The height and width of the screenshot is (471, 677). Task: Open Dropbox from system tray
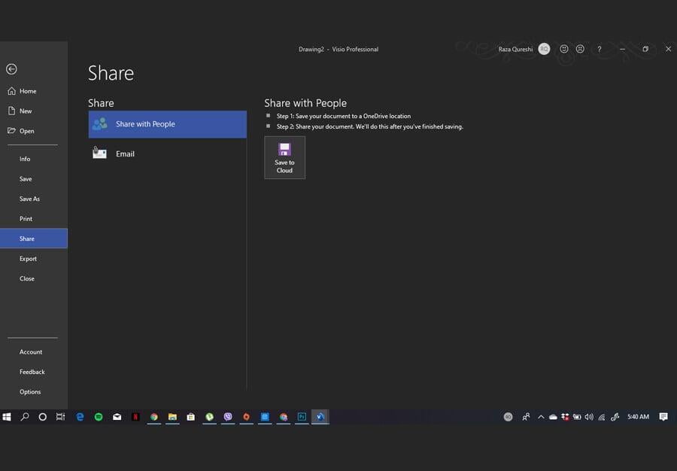click(x=565, y=417)
